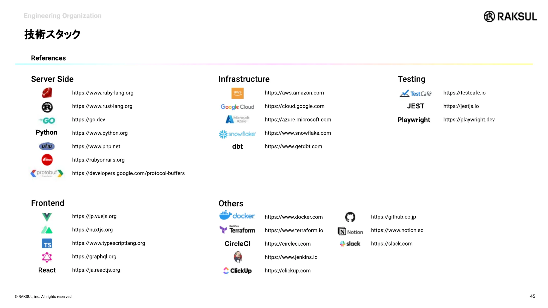
Task: Open the https://www.snowflake.com link
Action: click(298, 133)
